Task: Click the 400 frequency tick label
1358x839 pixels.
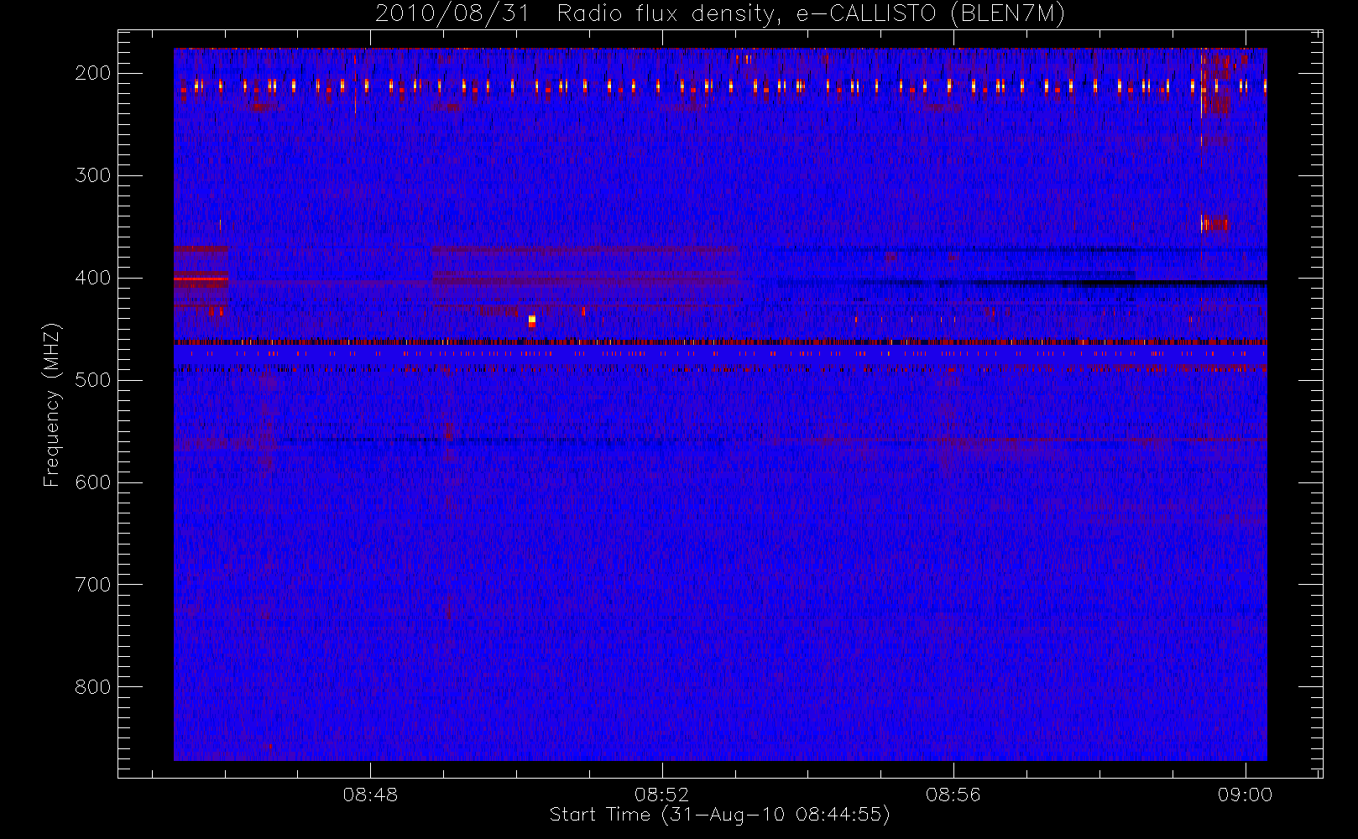Action: [93, 278]
